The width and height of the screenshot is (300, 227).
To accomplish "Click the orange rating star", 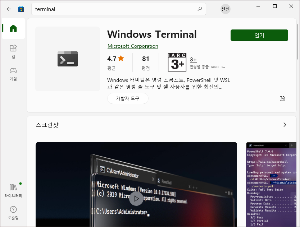I will pyautogui.click(x=121, y=58).
